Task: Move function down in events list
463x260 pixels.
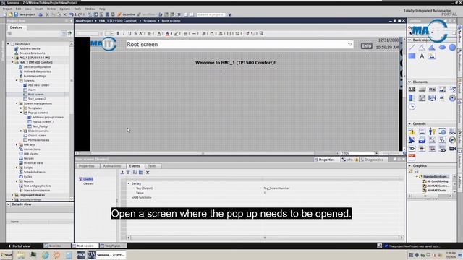Action: (x=128, y=173)
